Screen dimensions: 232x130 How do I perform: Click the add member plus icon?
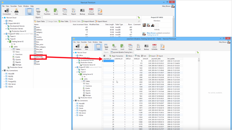[157, 25]
